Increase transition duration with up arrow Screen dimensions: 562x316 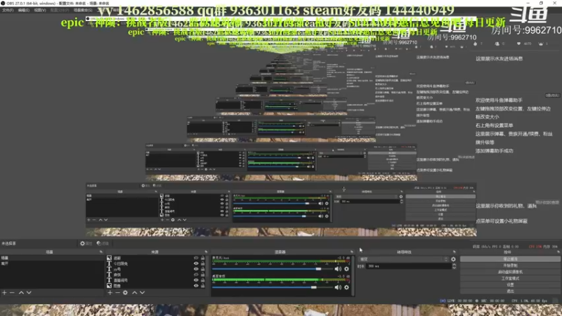454,265
